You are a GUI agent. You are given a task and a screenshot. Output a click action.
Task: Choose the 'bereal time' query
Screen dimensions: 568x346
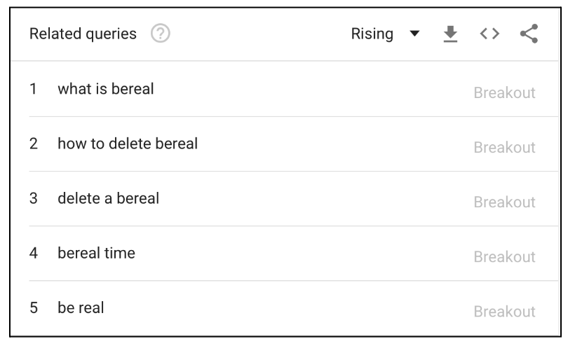pyautogui.click(x=96, y=253)
